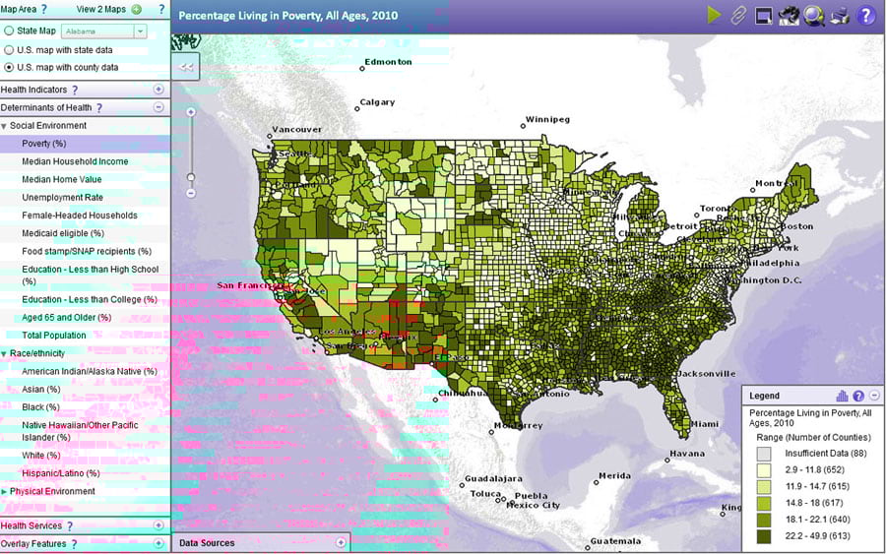Select the State Map radio button
This screenshot has height=554, width=886.
[x=9, y=31]
